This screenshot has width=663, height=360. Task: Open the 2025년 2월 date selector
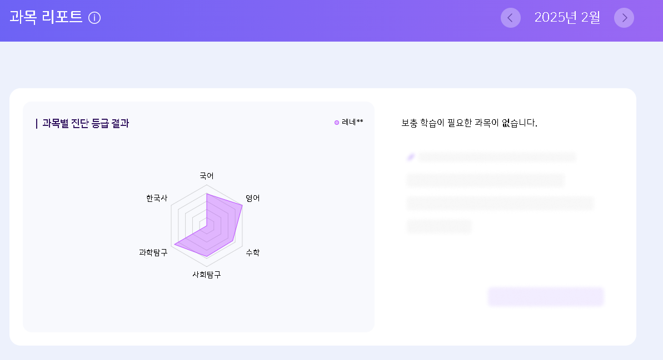(x=567, y=18)
